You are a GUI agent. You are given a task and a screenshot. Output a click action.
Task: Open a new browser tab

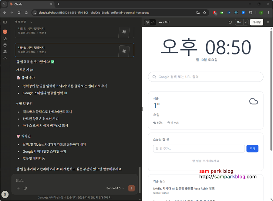tap(59, 4)
